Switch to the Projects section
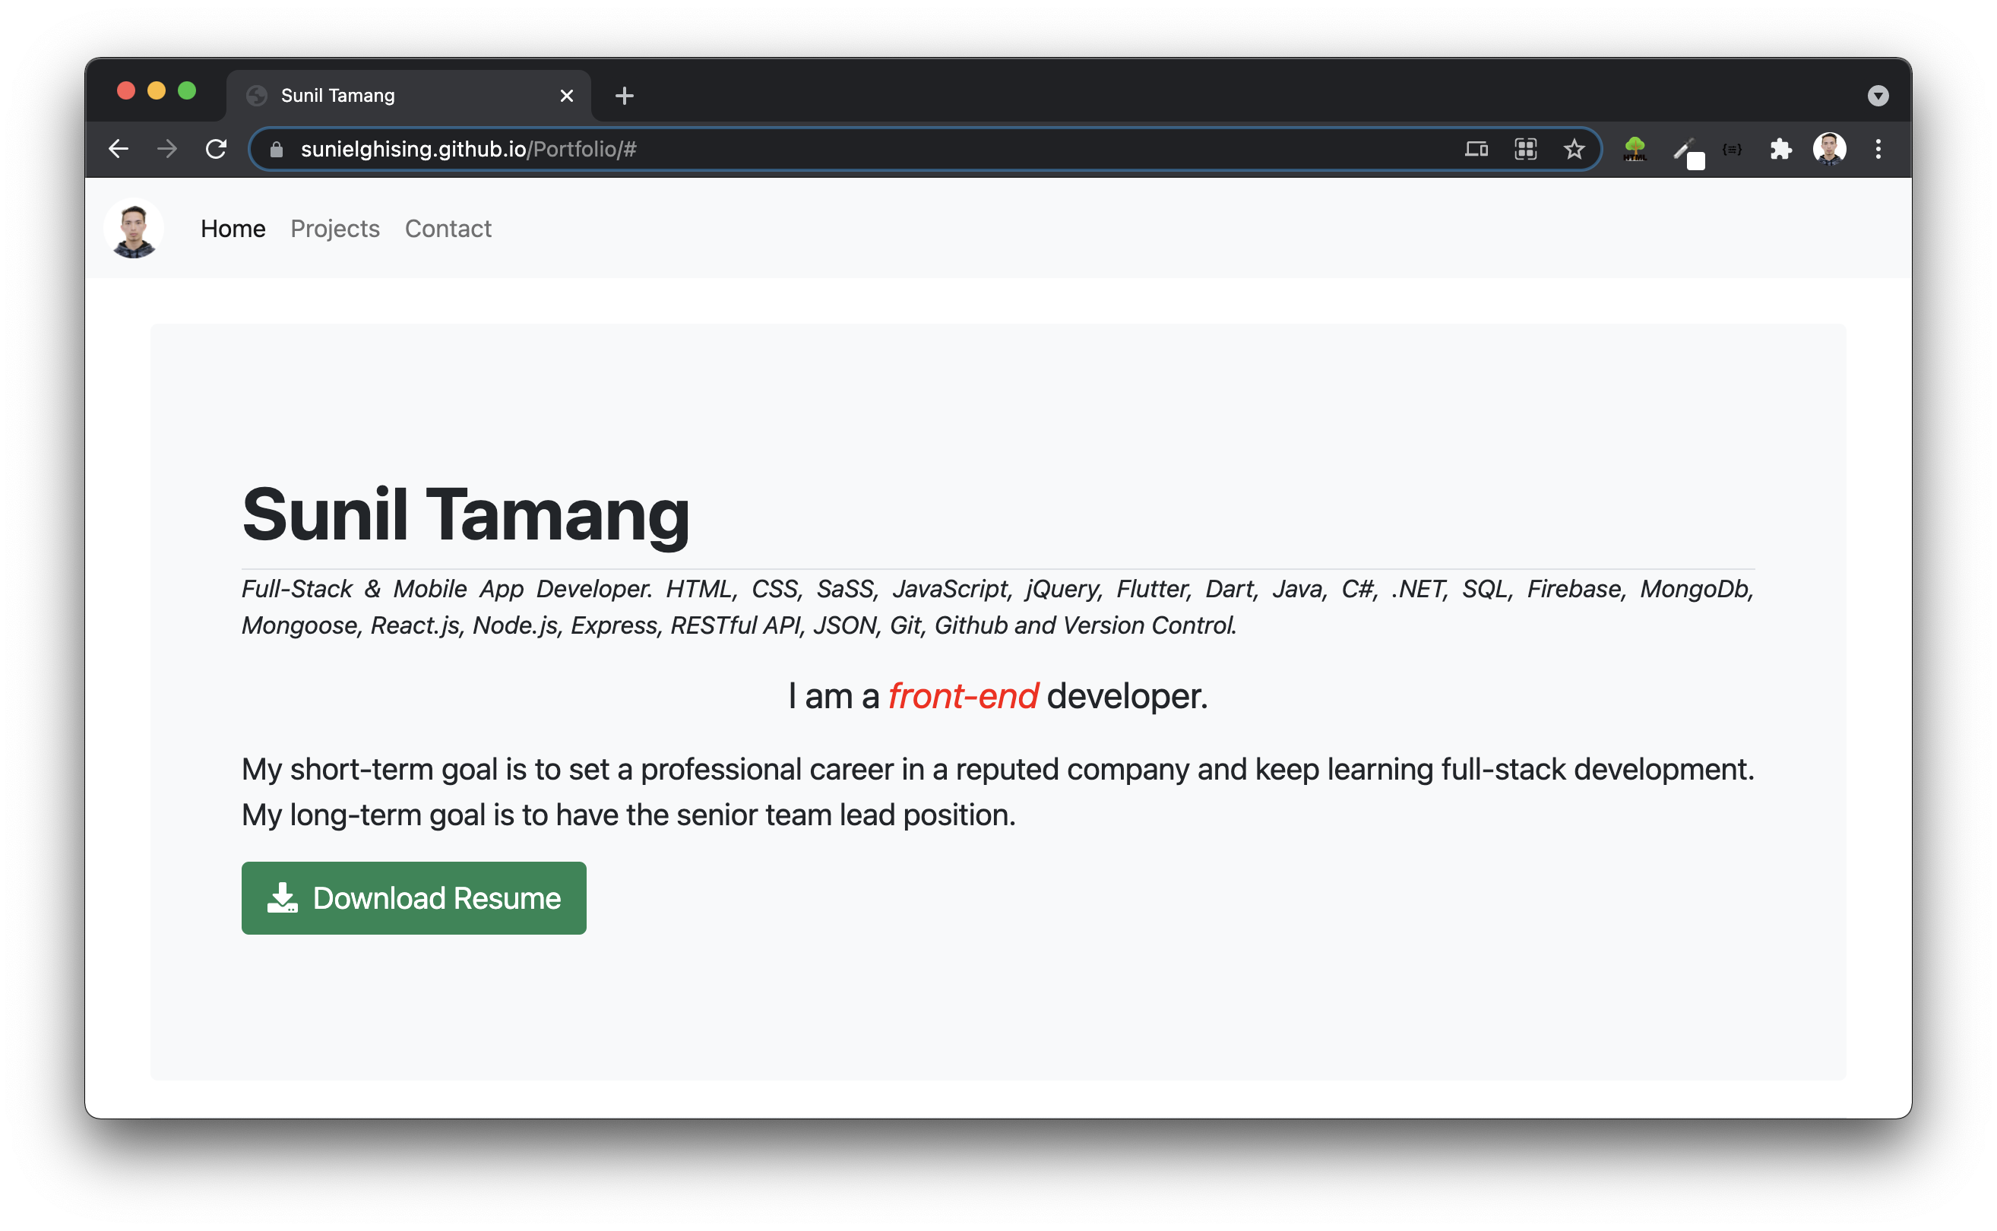 (x=334, y=229)
